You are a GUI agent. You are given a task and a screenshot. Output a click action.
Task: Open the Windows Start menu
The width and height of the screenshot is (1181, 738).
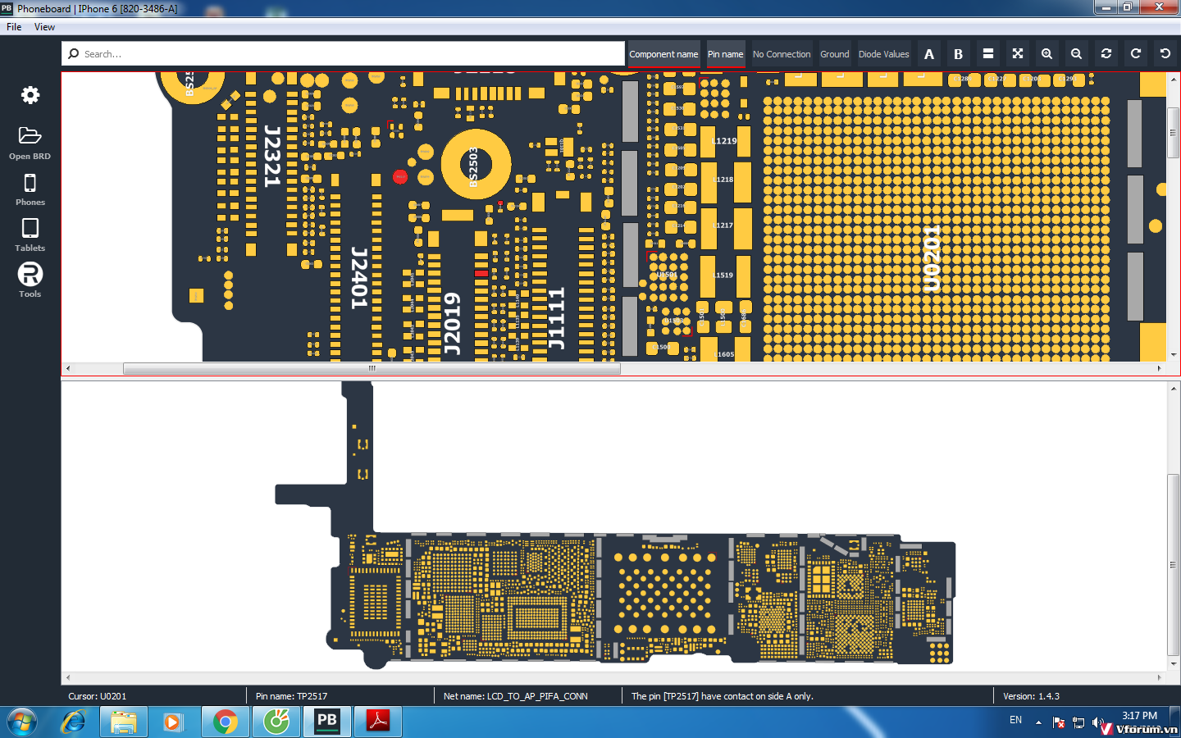(x=22, y=722)
